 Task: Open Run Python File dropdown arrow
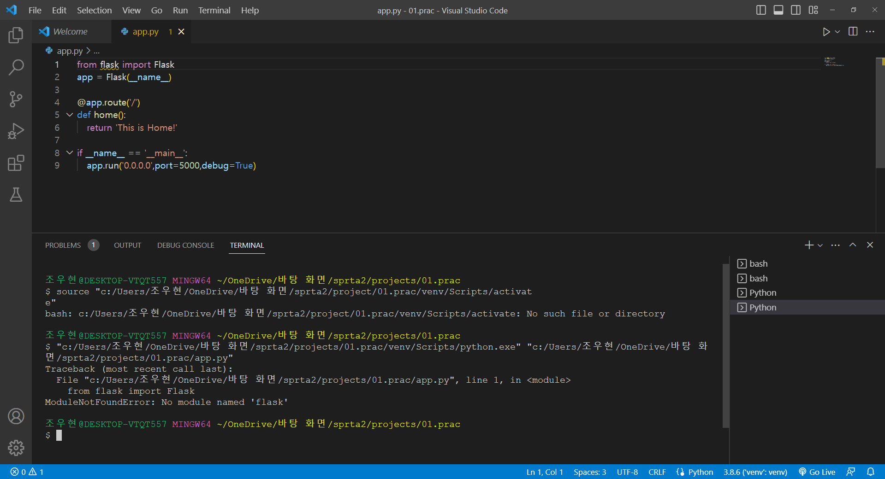(837, 32)
